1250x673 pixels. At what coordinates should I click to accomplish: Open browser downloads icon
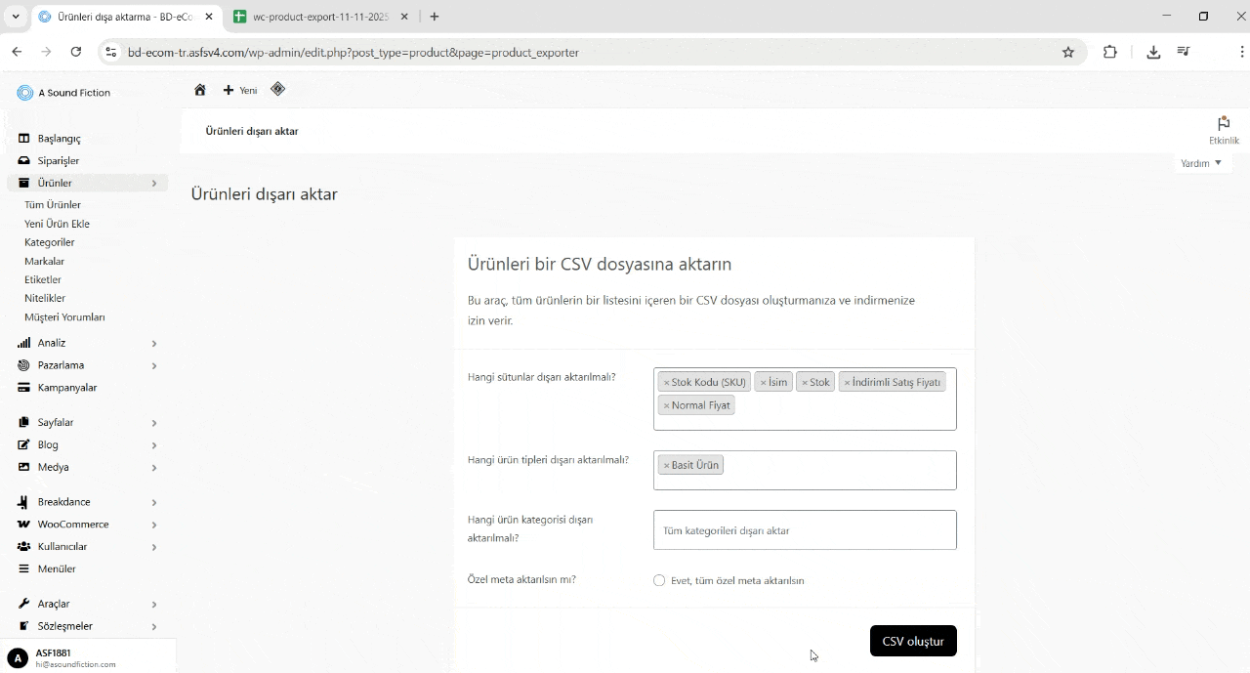pyautogui.click(x=1153, y=53)
